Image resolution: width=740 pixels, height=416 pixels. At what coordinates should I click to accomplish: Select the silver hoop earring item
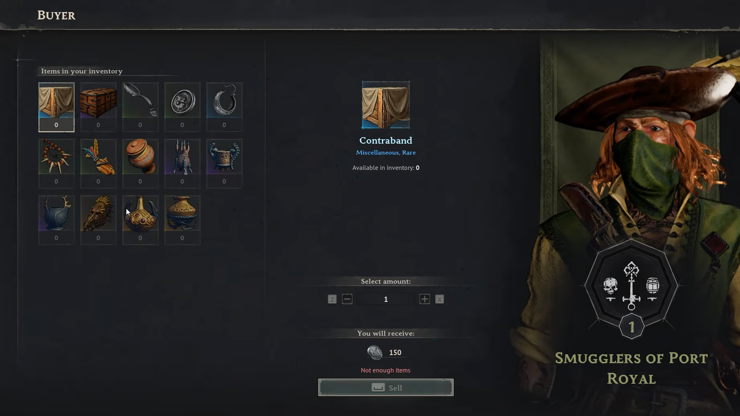pos(224,107)
